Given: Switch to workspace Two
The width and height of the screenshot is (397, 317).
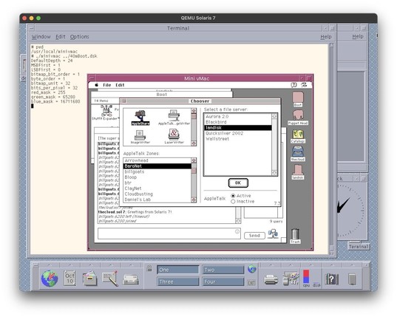Looking at the screenshot, I should pos(223,270).
